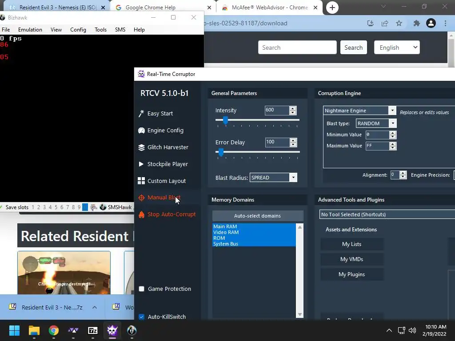Open 7-Zip from the taskbar

(x=92, y=330)
